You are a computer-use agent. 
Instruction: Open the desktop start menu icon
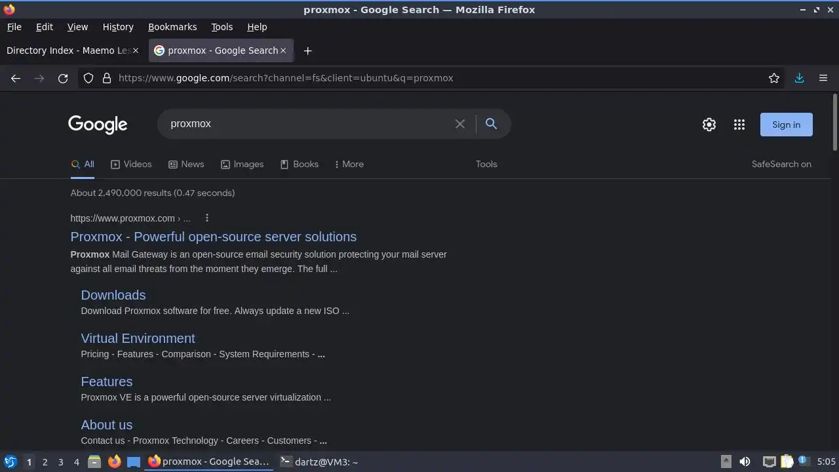coord(10,462)
